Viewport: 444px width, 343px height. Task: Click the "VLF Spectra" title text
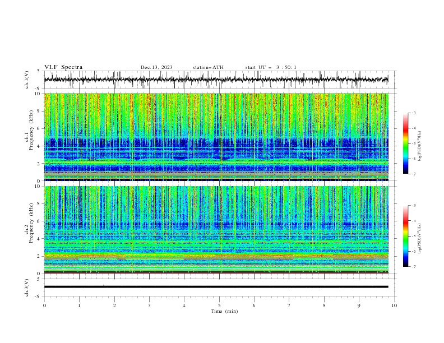coord(63,67)
